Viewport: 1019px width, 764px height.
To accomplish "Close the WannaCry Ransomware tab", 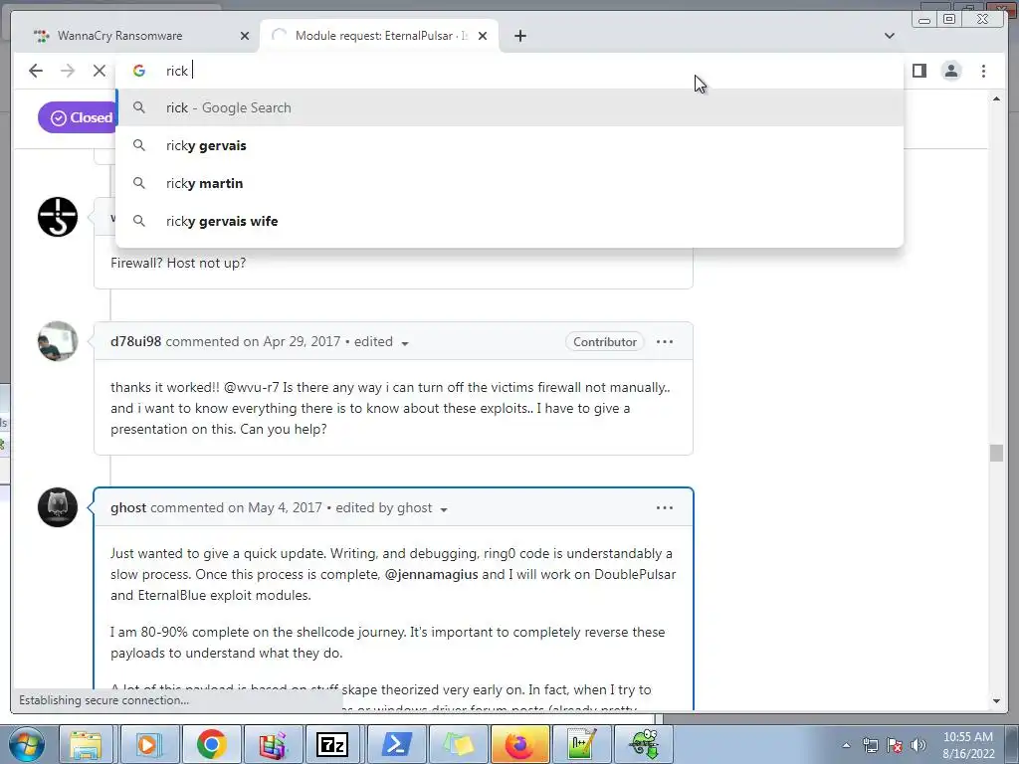I will click(x=245, y=36).
